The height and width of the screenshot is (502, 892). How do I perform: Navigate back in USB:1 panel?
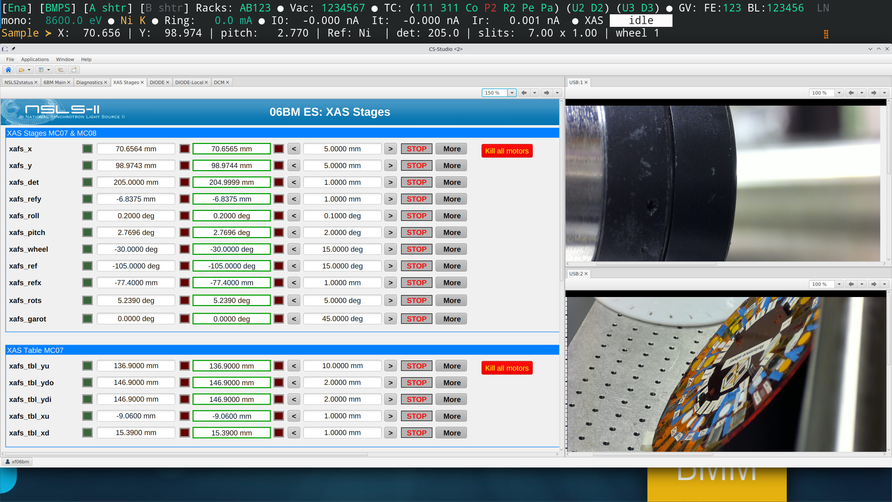(x=851, y=93)
